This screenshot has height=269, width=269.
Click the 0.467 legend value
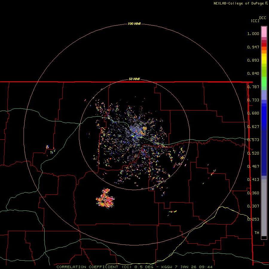[x=253, y=166]
